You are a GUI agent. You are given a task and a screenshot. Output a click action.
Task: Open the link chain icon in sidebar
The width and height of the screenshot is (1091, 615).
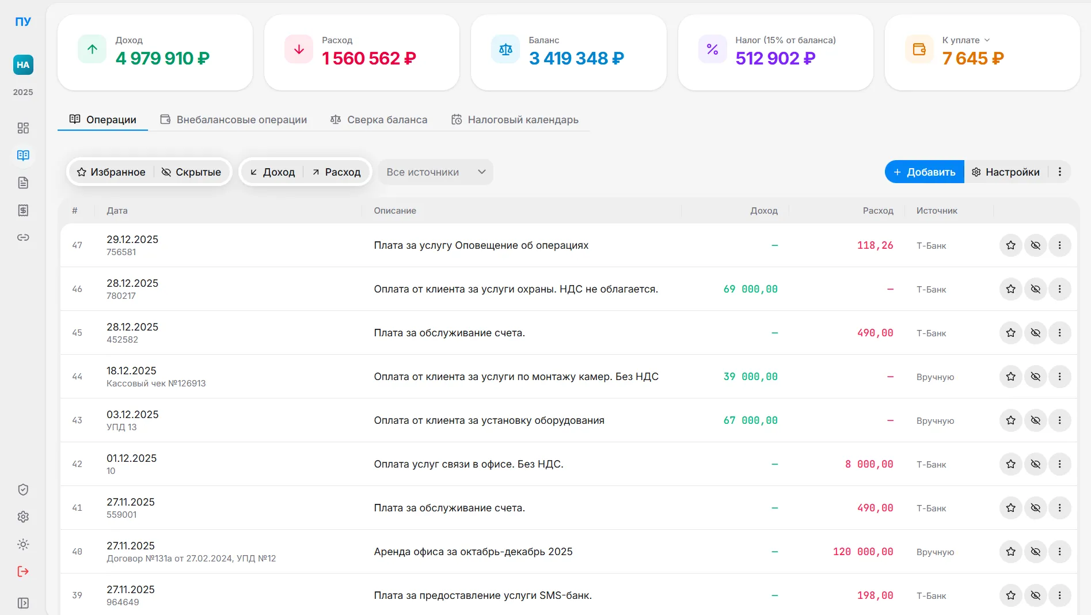[x=23, y=237]
